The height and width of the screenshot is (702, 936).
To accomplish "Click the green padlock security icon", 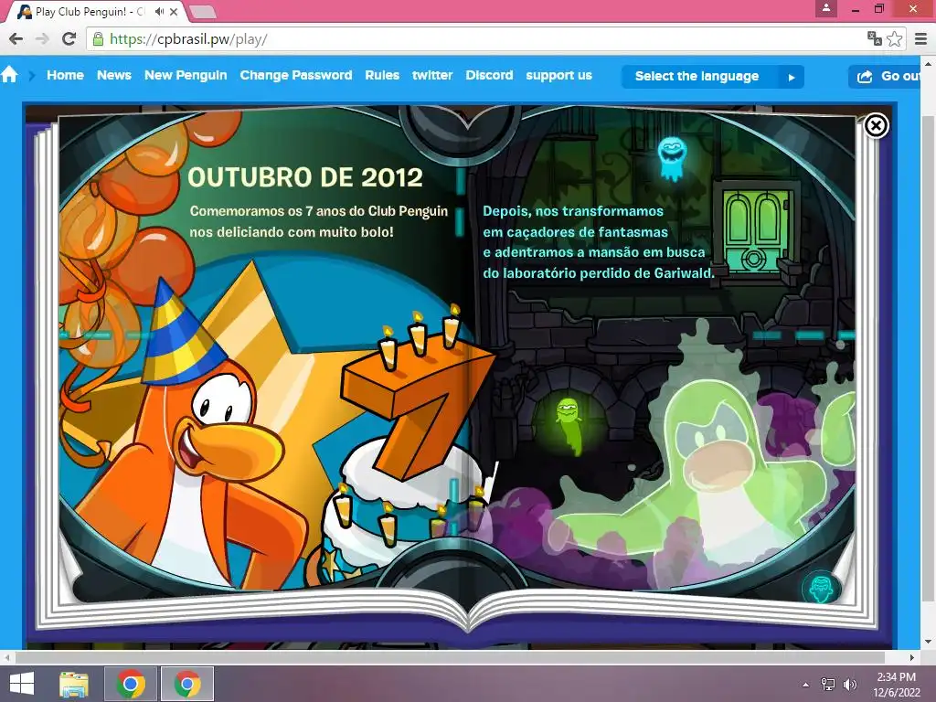I will (98, 39).
